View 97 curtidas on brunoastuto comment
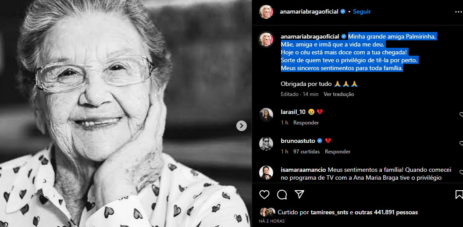463x227 pixels. pyautogui.click(x=306, y=152)
